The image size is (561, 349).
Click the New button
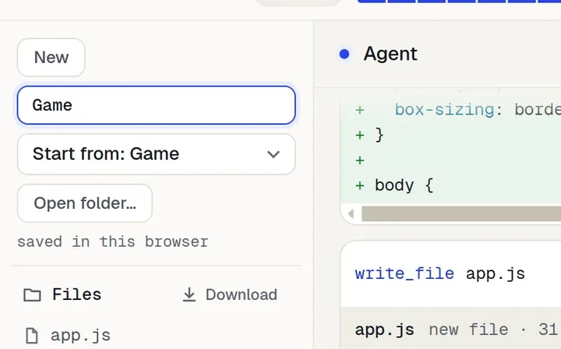[x=51, y=58]
